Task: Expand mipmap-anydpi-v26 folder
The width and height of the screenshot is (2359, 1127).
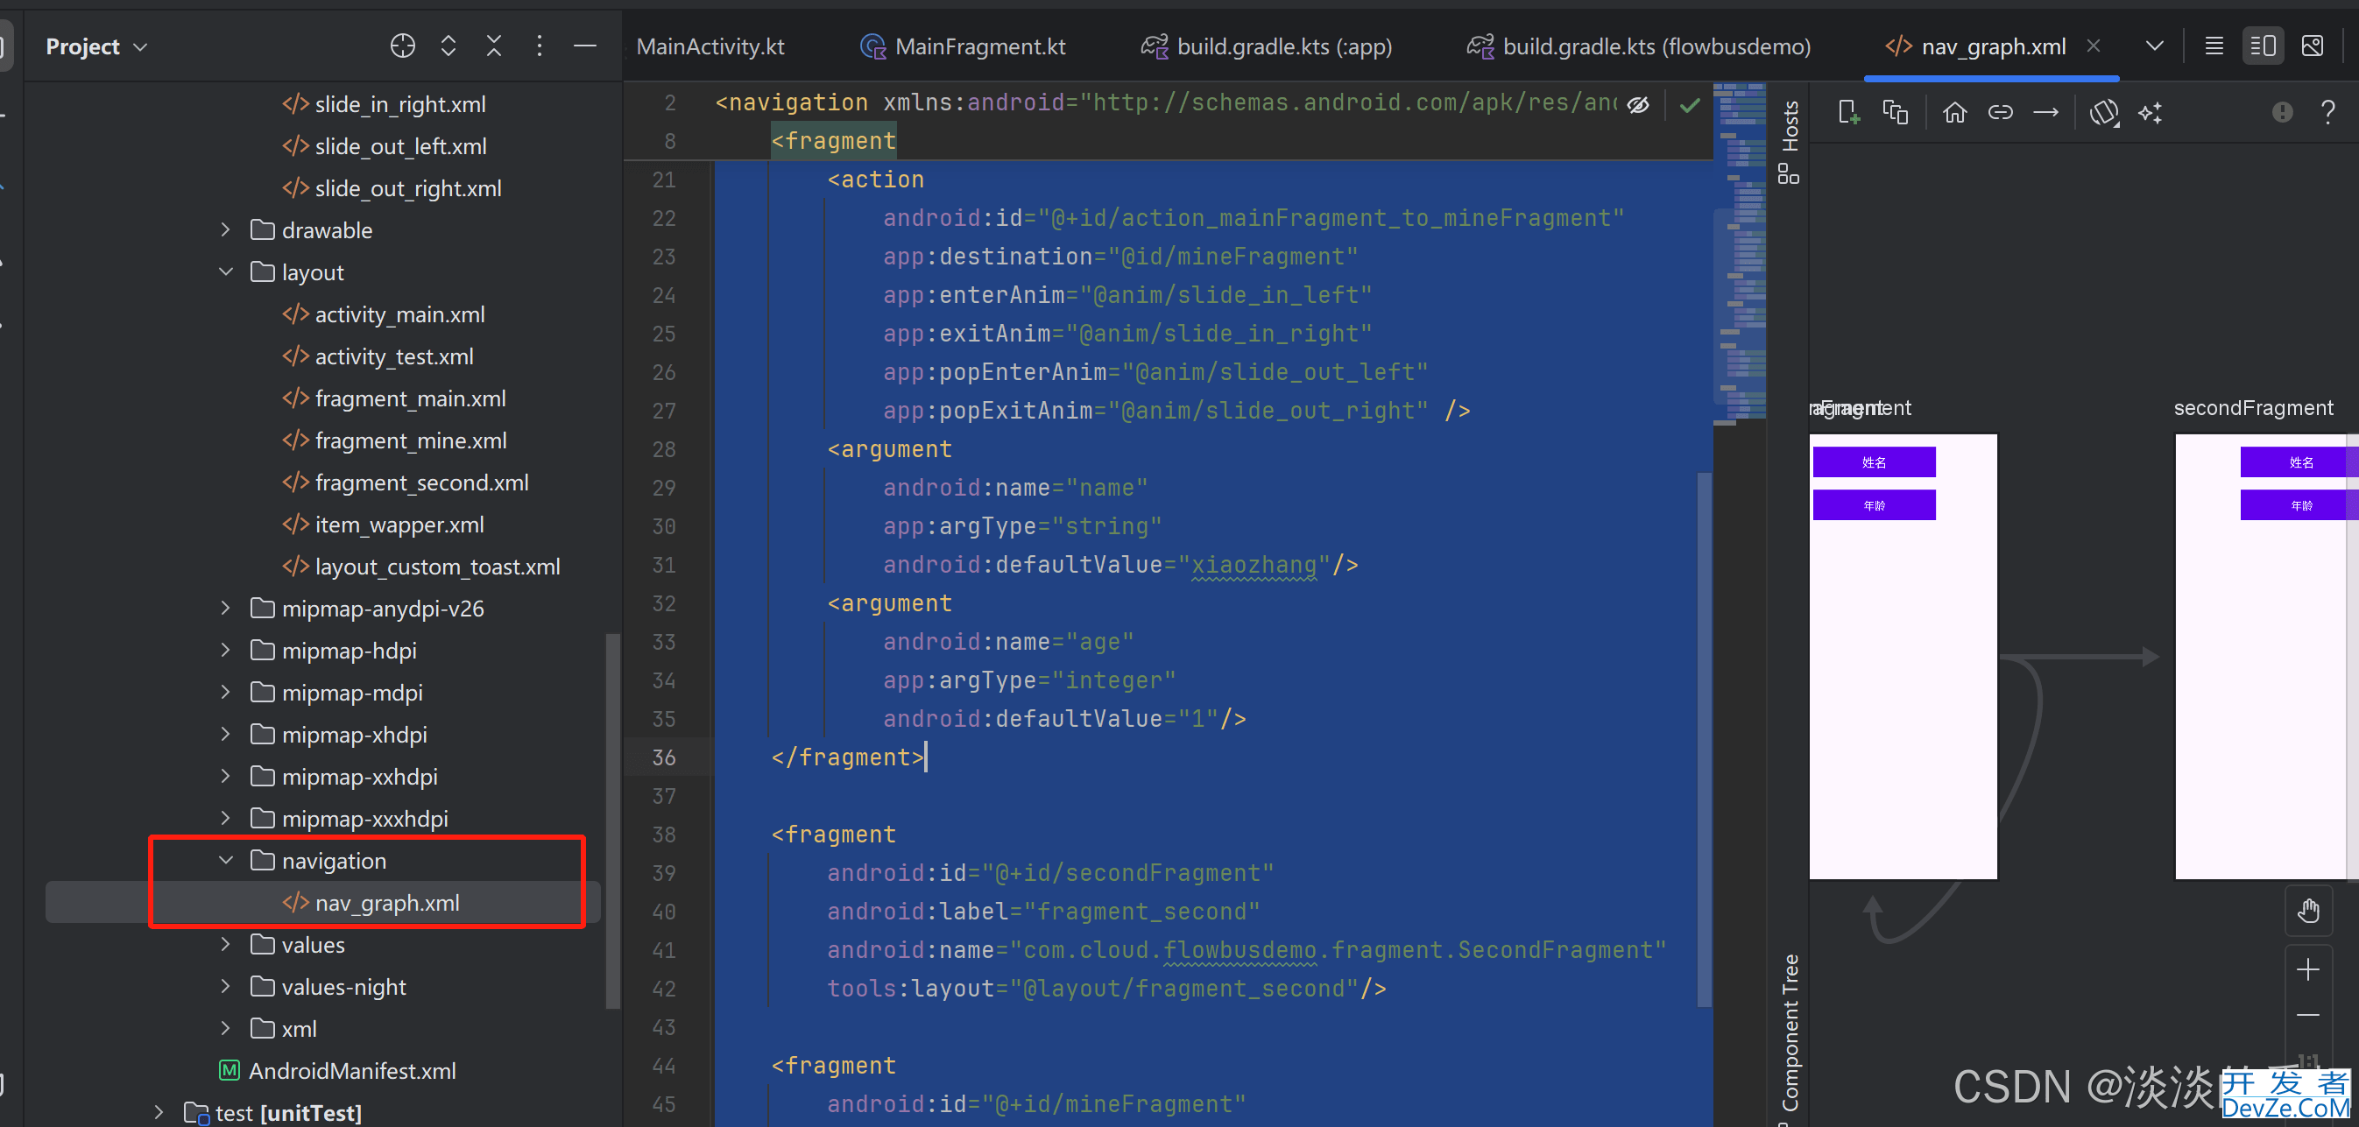Action: click(x=225, y=608)
